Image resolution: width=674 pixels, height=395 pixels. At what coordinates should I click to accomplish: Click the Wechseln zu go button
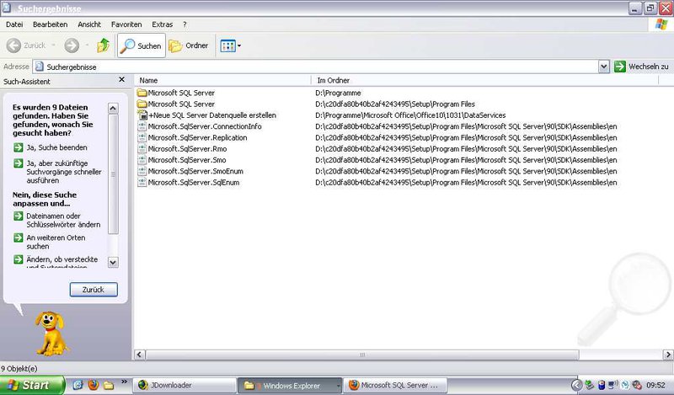[642, 67]
